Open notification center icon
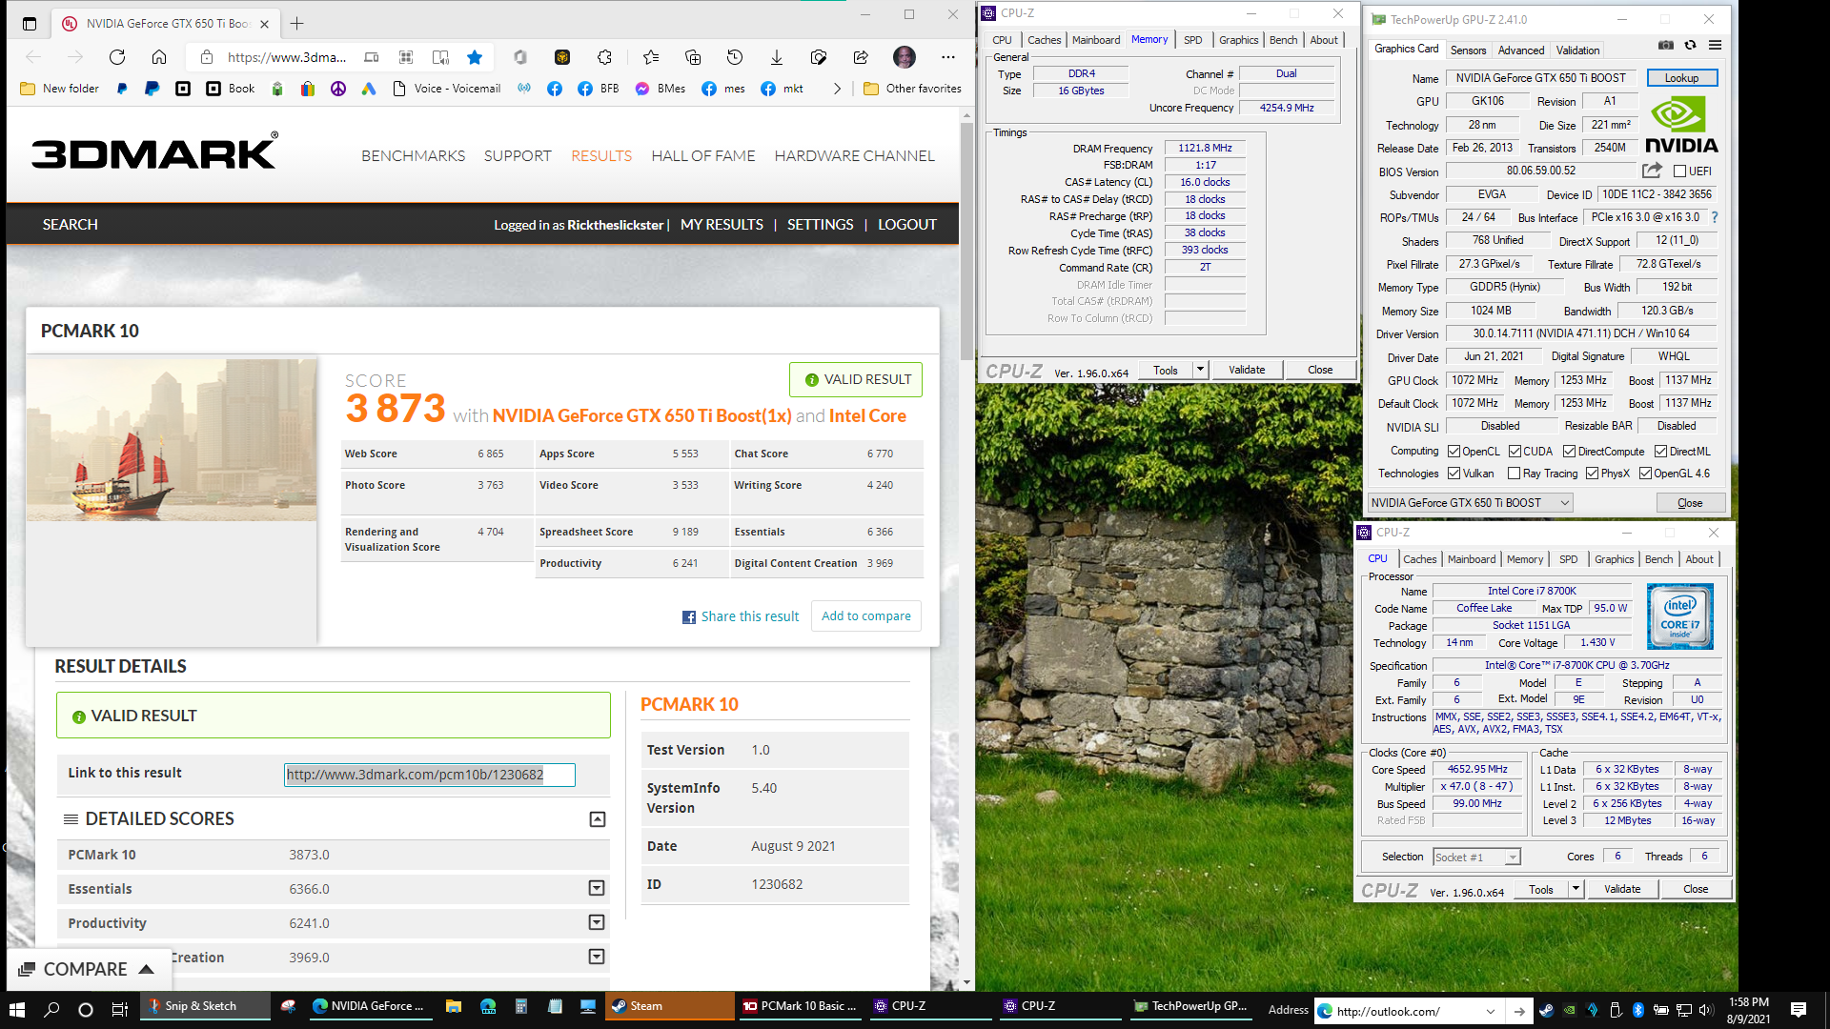Screen dimensions: 1830x1029 pos(1799,1009)
